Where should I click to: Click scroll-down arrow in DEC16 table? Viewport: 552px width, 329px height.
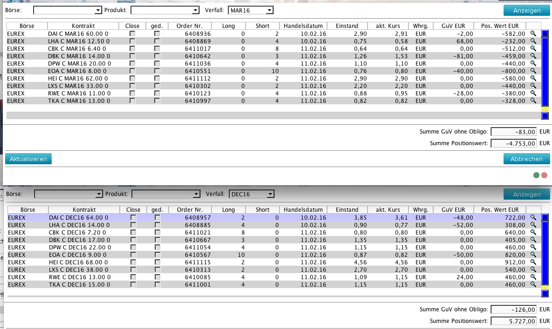point(545,294)
